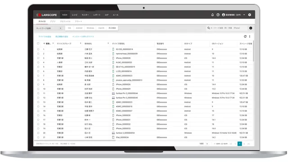Open the レポート top menu
The width and height of the screenshot is (288, 162).
tap(97, 15)
